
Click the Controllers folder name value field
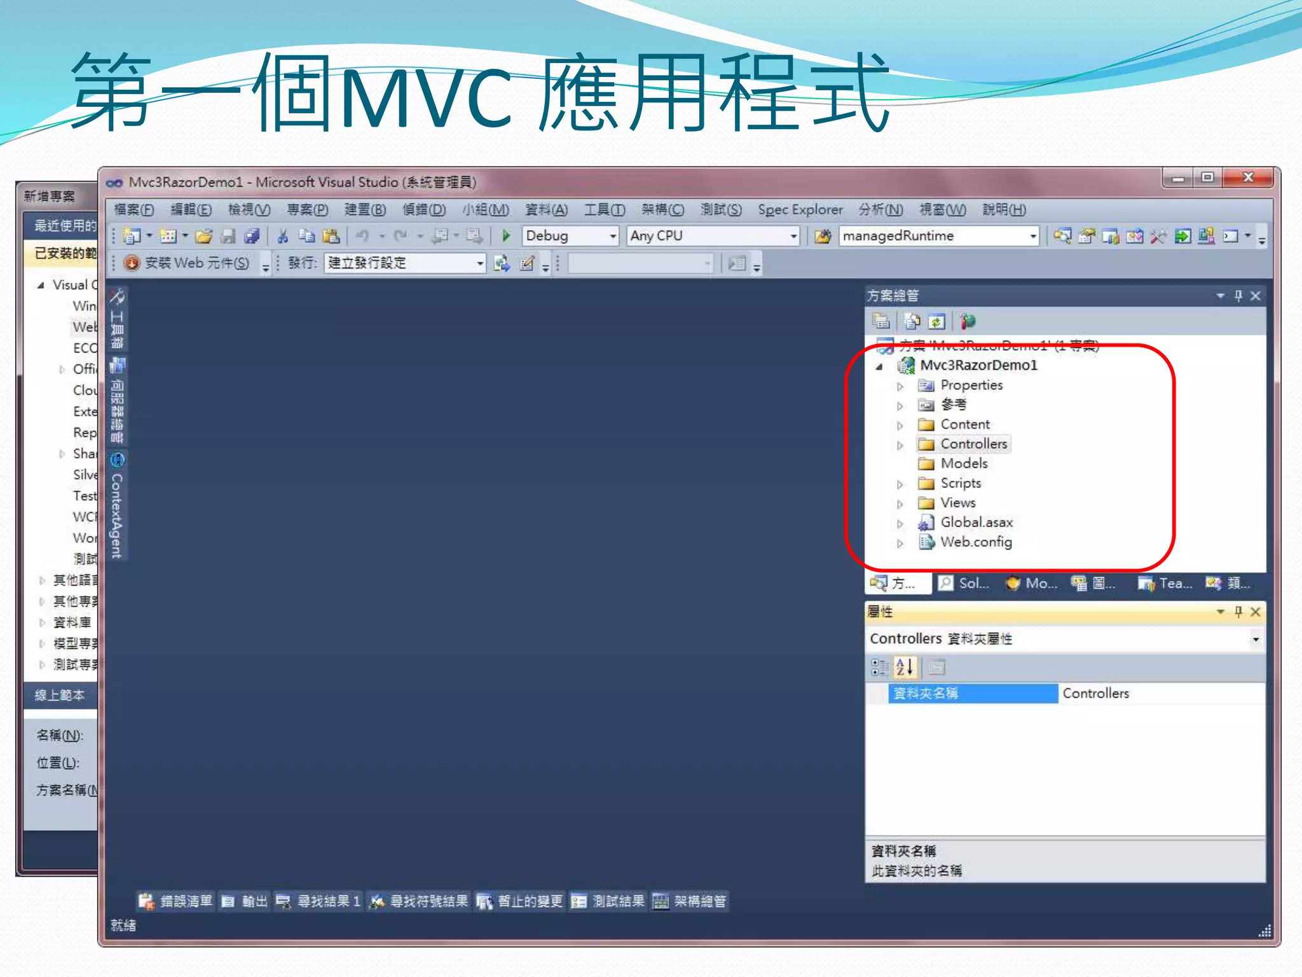tap(1162, 693)
